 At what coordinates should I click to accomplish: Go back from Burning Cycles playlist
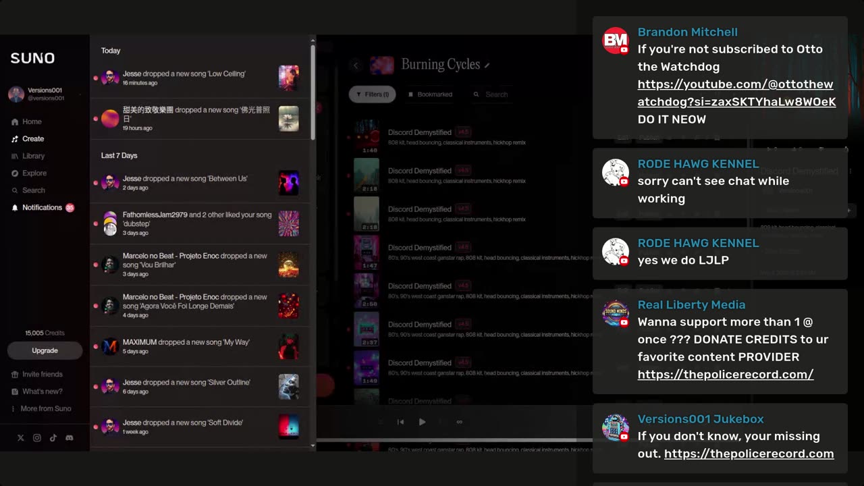356,65
